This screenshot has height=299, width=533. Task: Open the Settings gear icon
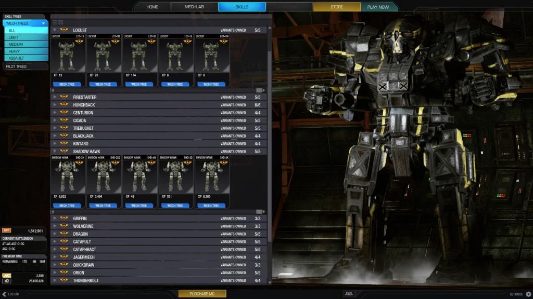pyautogui.click(x=528, y=294)
